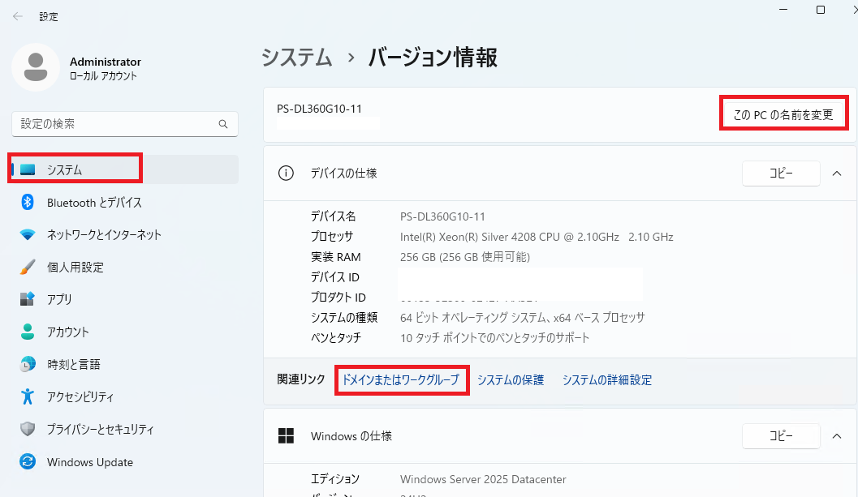
Task: Open the システムの詳細設定 link
Action: pyautogui.click(x=607, y=380)
